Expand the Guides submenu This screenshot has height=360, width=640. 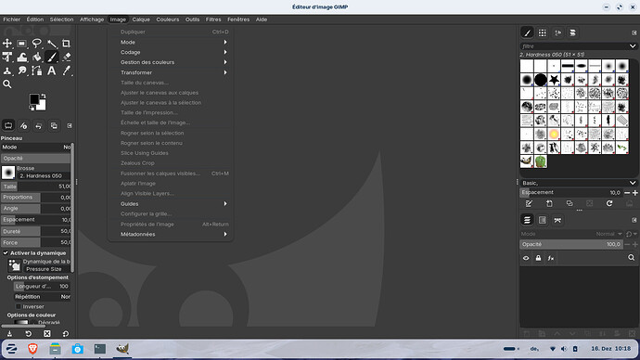(x=171, y=204)
